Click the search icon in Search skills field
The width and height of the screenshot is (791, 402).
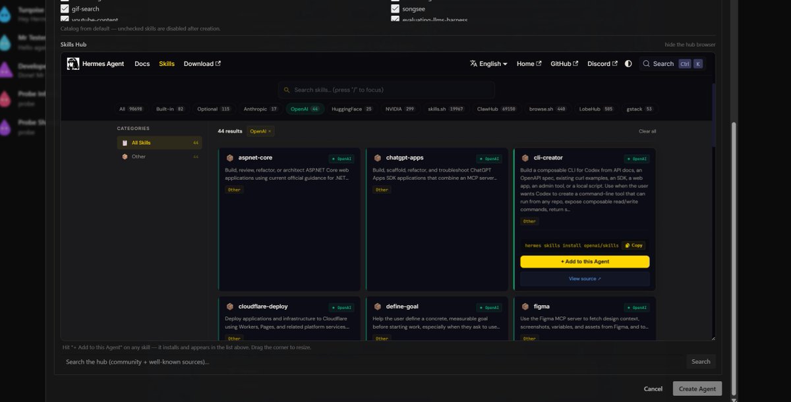[287, 90]
